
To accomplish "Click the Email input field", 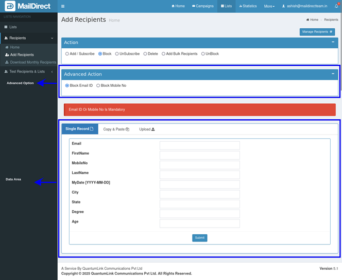I will (199, 145).
